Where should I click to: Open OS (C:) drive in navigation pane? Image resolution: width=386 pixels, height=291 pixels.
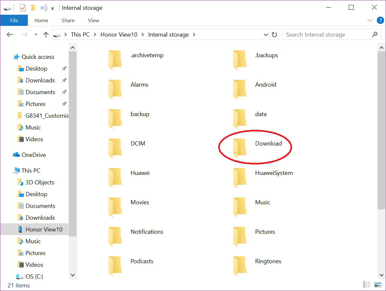coord(34,277)
